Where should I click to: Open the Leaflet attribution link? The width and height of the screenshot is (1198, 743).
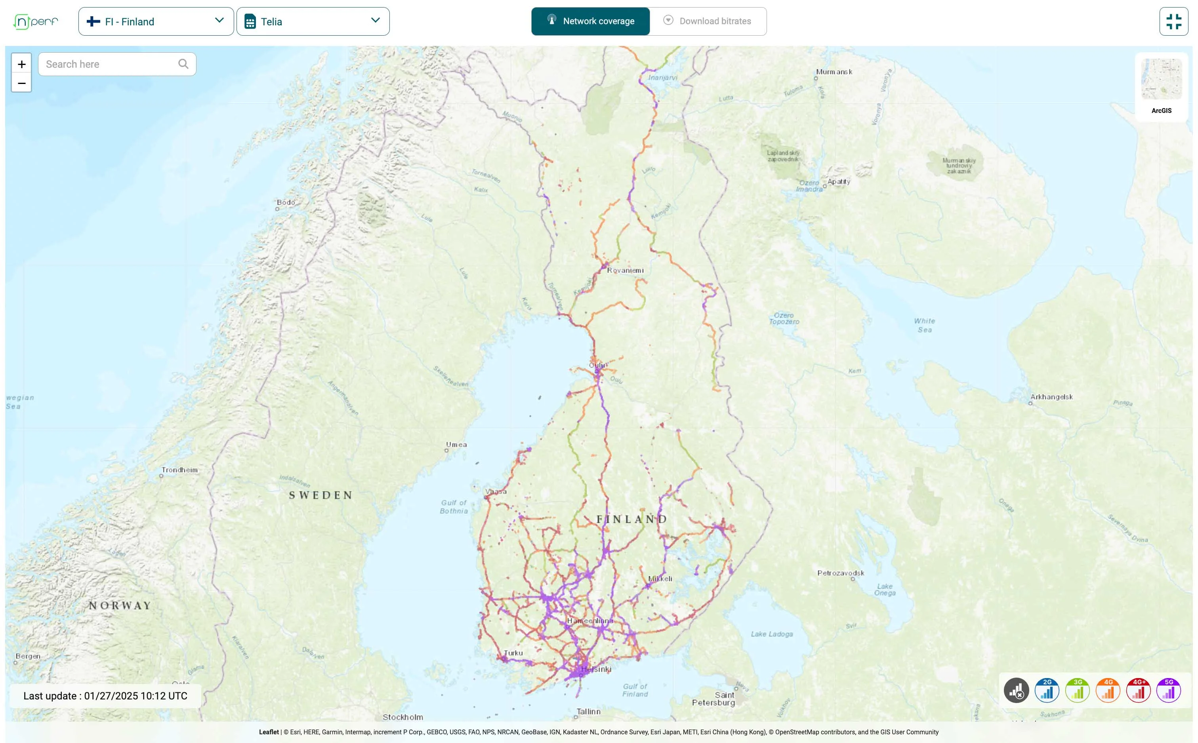click(269, 732)
